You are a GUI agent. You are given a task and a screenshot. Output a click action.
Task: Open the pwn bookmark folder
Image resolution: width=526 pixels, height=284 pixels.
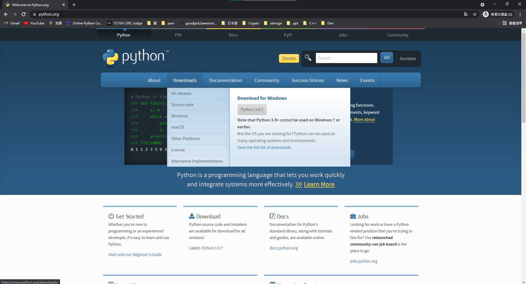coord(168,23)
